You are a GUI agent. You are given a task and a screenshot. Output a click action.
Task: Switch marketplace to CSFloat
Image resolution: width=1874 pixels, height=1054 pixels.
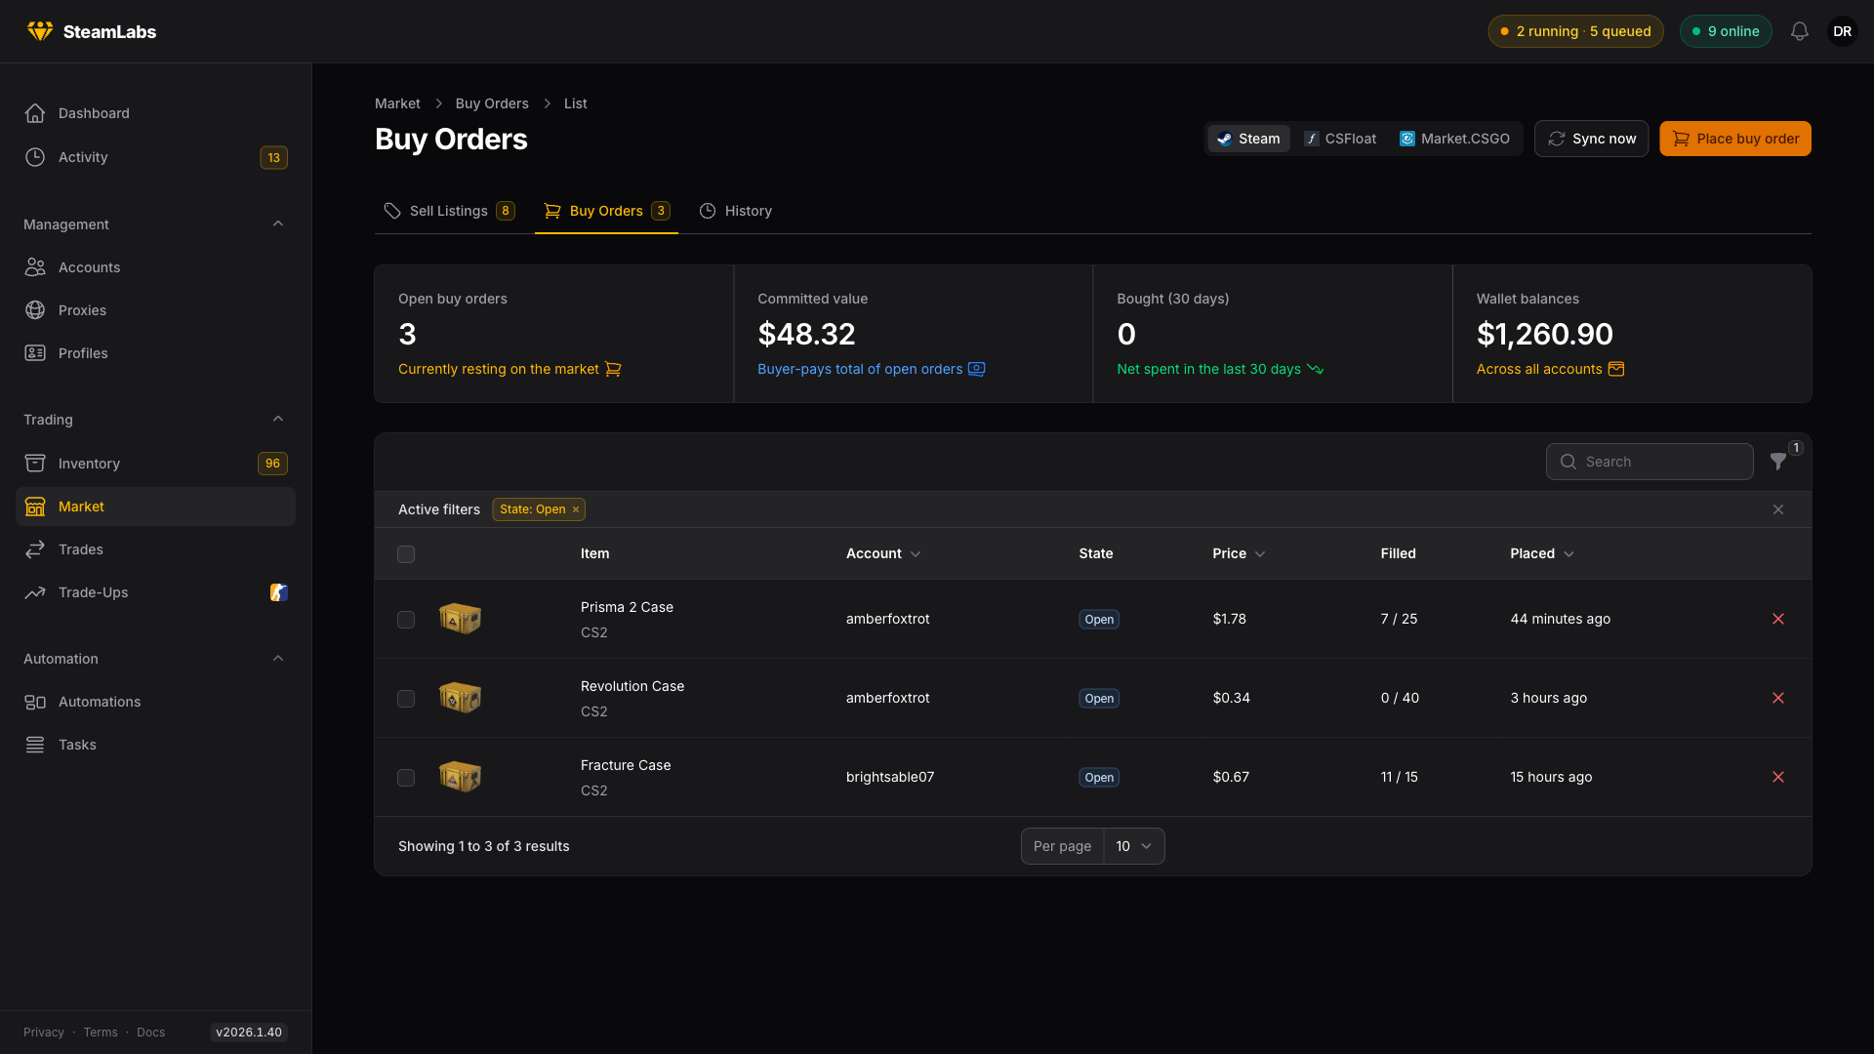1340,139
